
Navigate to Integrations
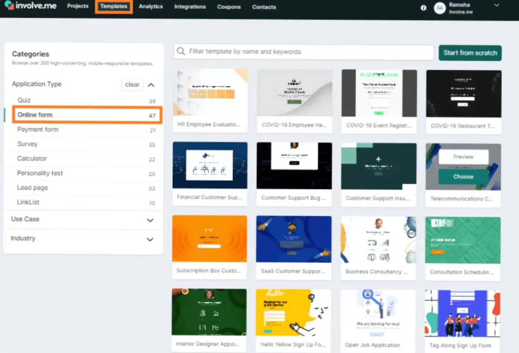click(x=190, y=7)
